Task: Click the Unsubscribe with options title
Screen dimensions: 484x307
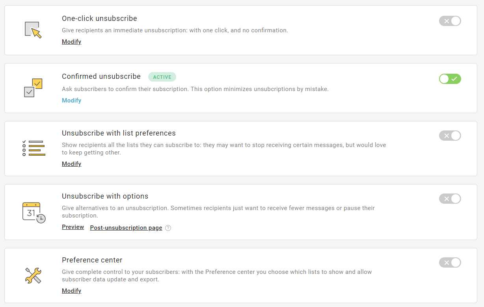Action: pyautogui.click(x=105, y=196)
